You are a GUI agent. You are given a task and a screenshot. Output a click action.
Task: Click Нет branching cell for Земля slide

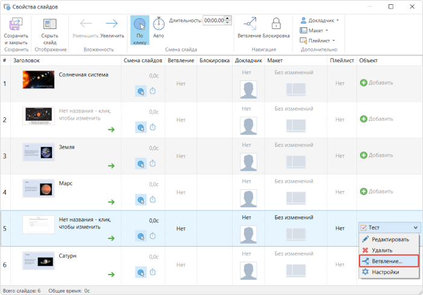click(181, 156)
